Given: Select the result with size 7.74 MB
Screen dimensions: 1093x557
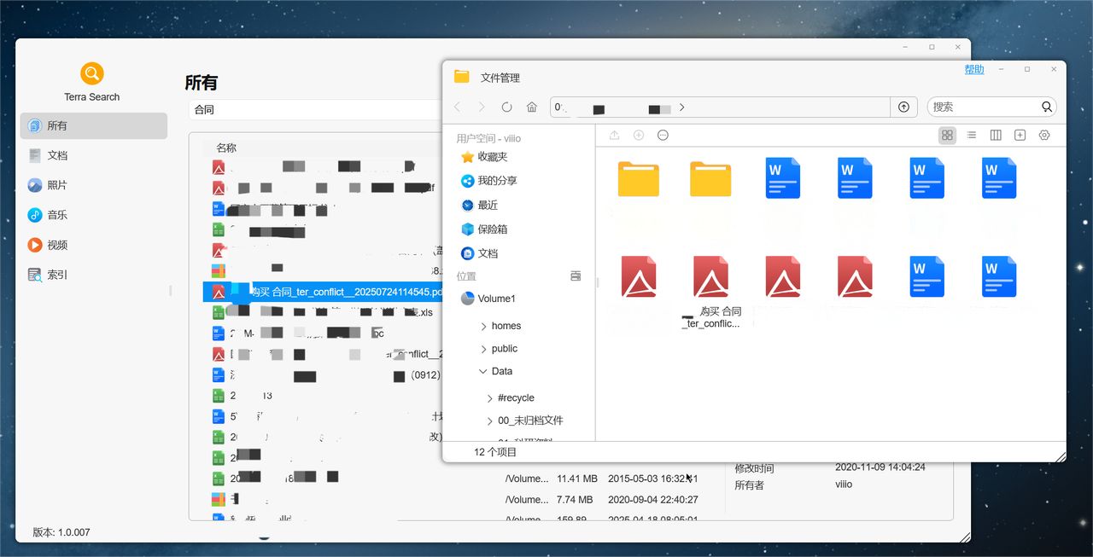Looking at the screenshot, I should (x=575, y=500).
